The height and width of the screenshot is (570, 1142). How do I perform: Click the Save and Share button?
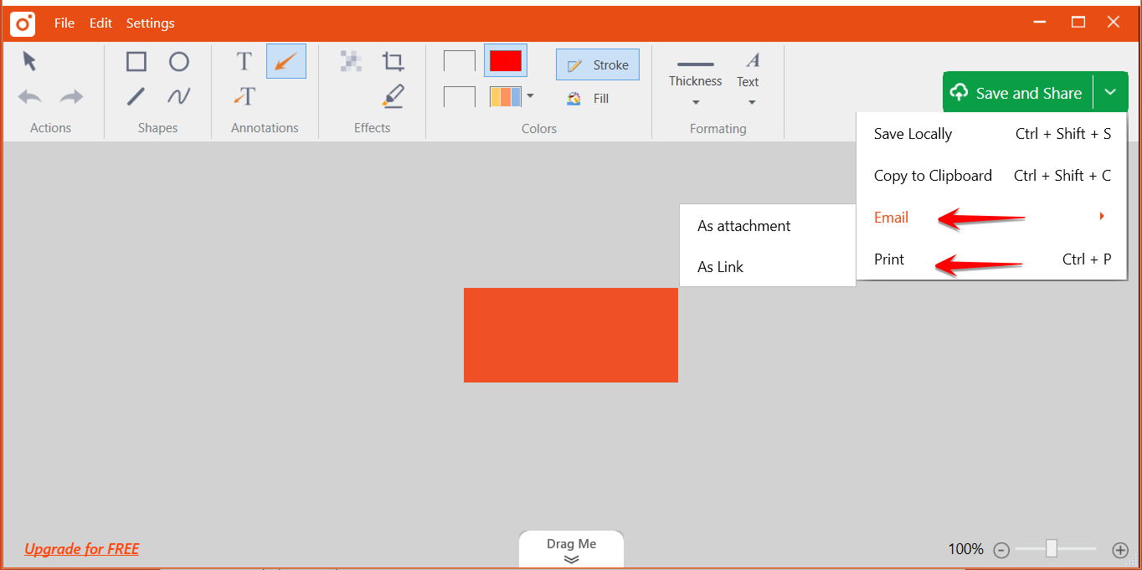pyautogui.click(x=1018, y=93)
